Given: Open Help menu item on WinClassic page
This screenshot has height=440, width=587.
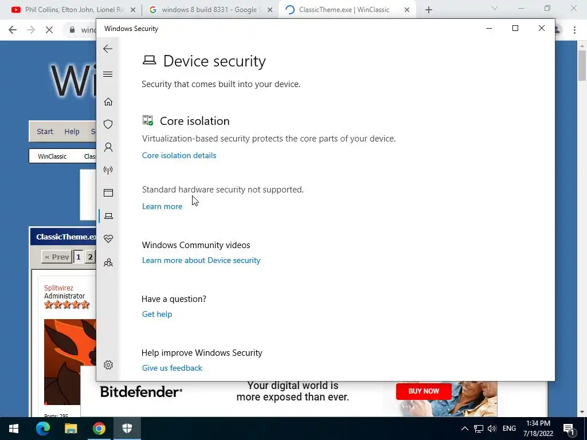Looking at the screenshot, I should tap(72, 131).
